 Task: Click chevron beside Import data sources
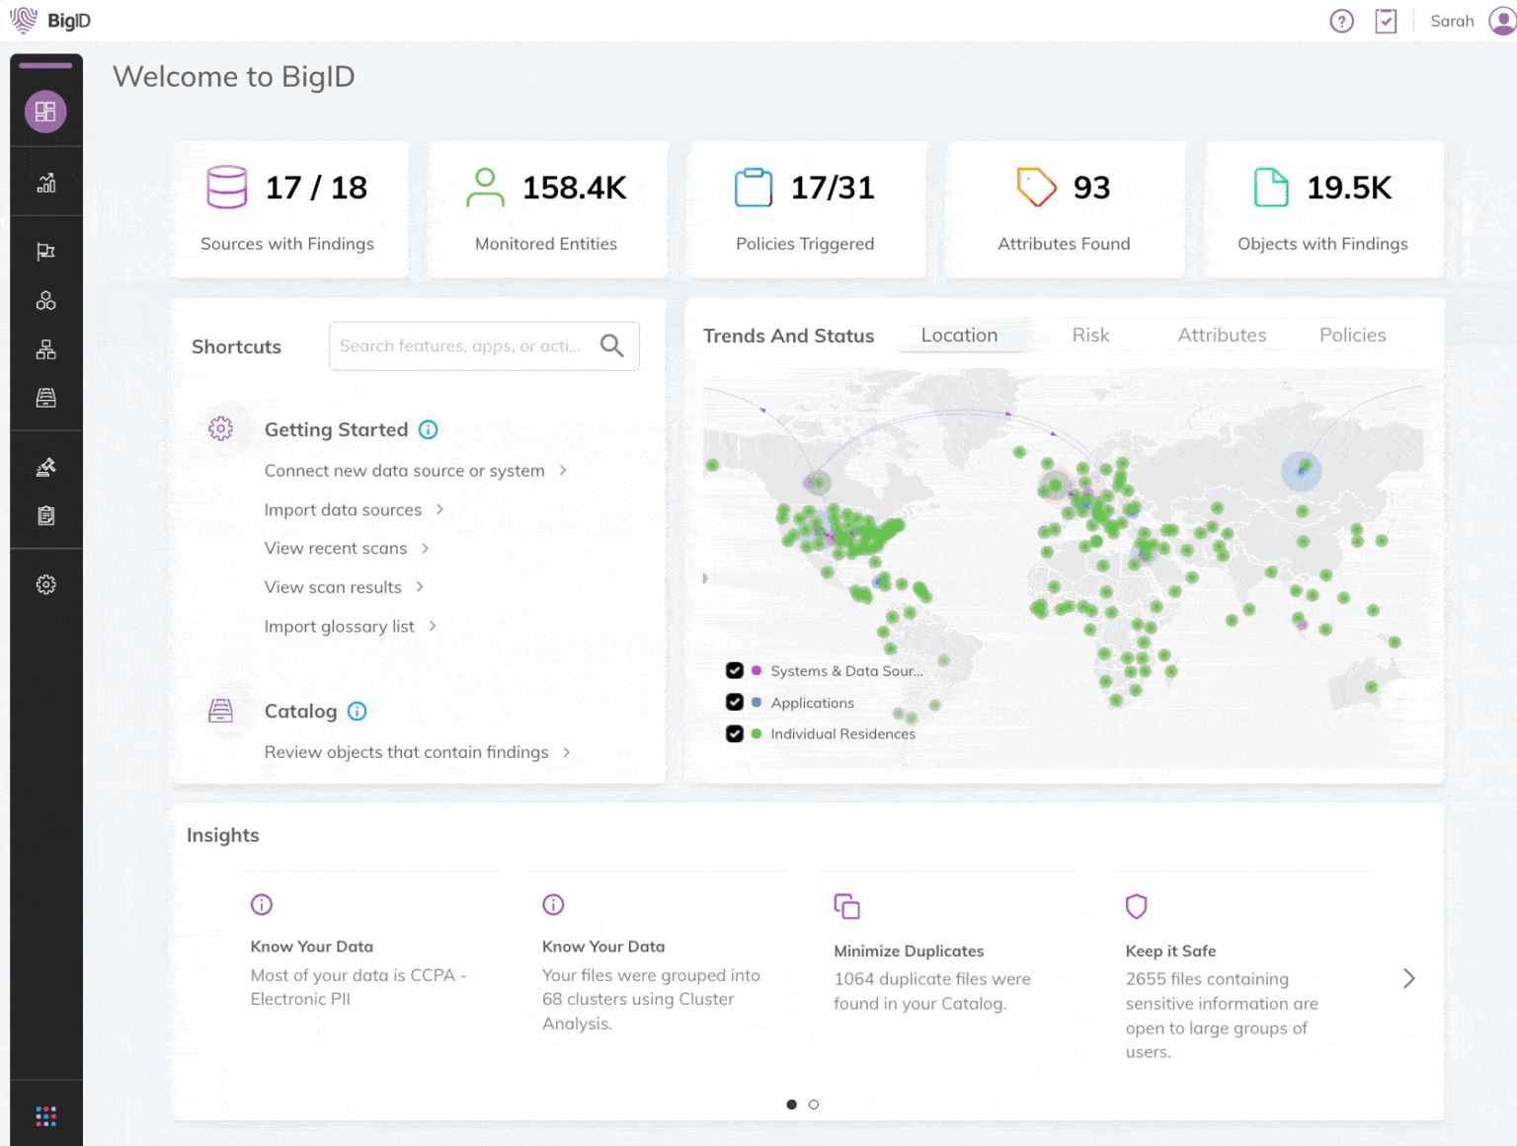(439, 509)
